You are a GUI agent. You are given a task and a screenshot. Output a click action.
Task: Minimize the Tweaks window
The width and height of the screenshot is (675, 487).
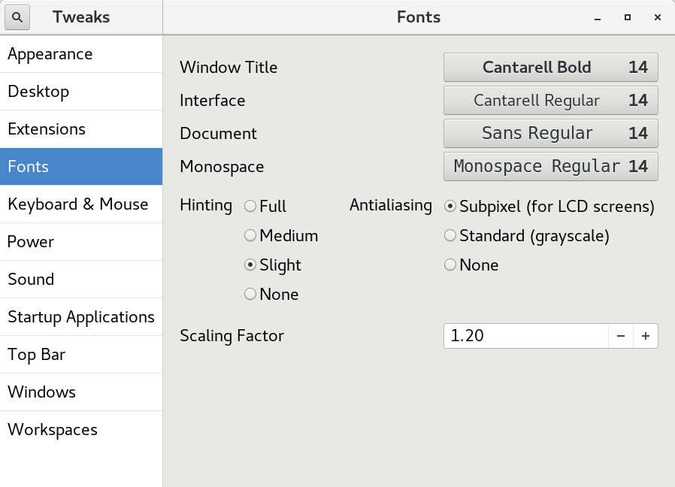tap(598, 17)
